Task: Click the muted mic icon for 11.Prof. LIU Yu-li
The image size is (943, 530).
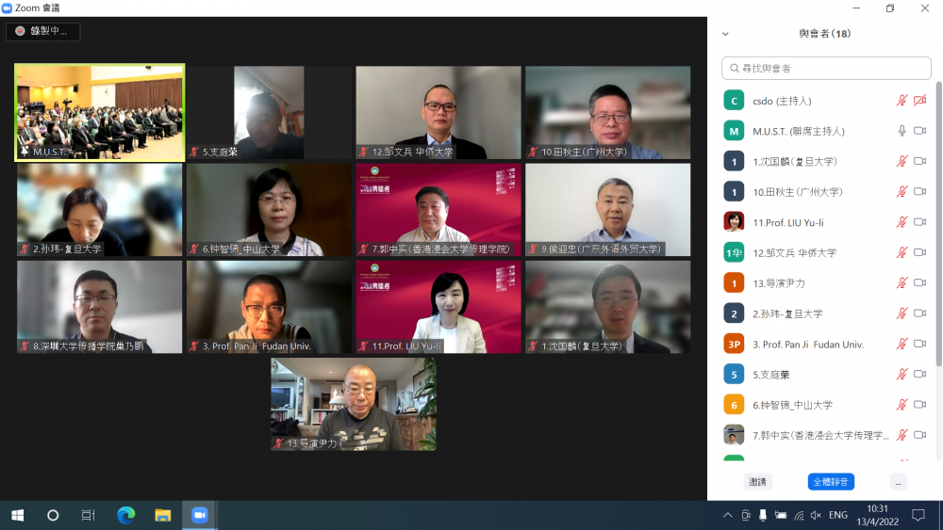Action: click(902, 222)
